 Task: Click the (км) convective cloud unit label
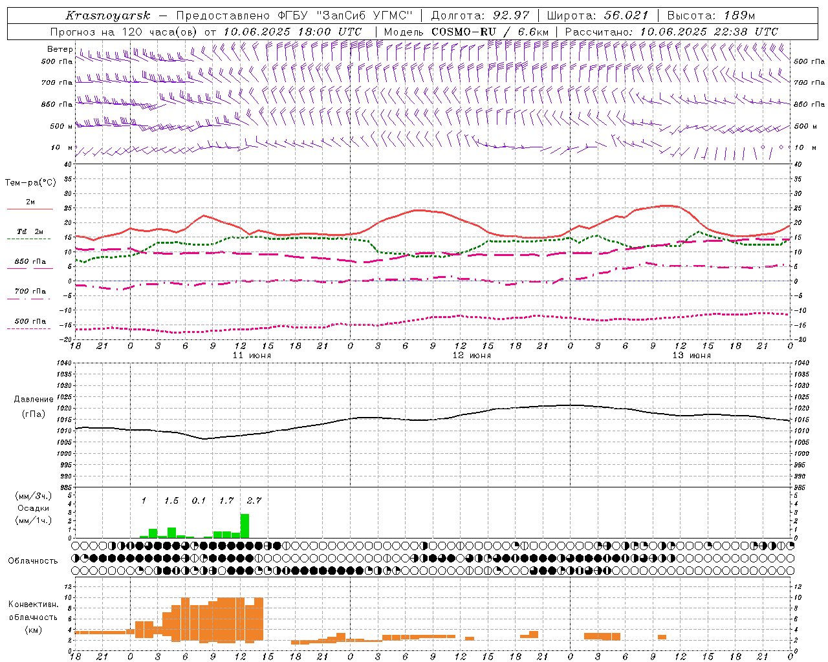coord(34,630)
